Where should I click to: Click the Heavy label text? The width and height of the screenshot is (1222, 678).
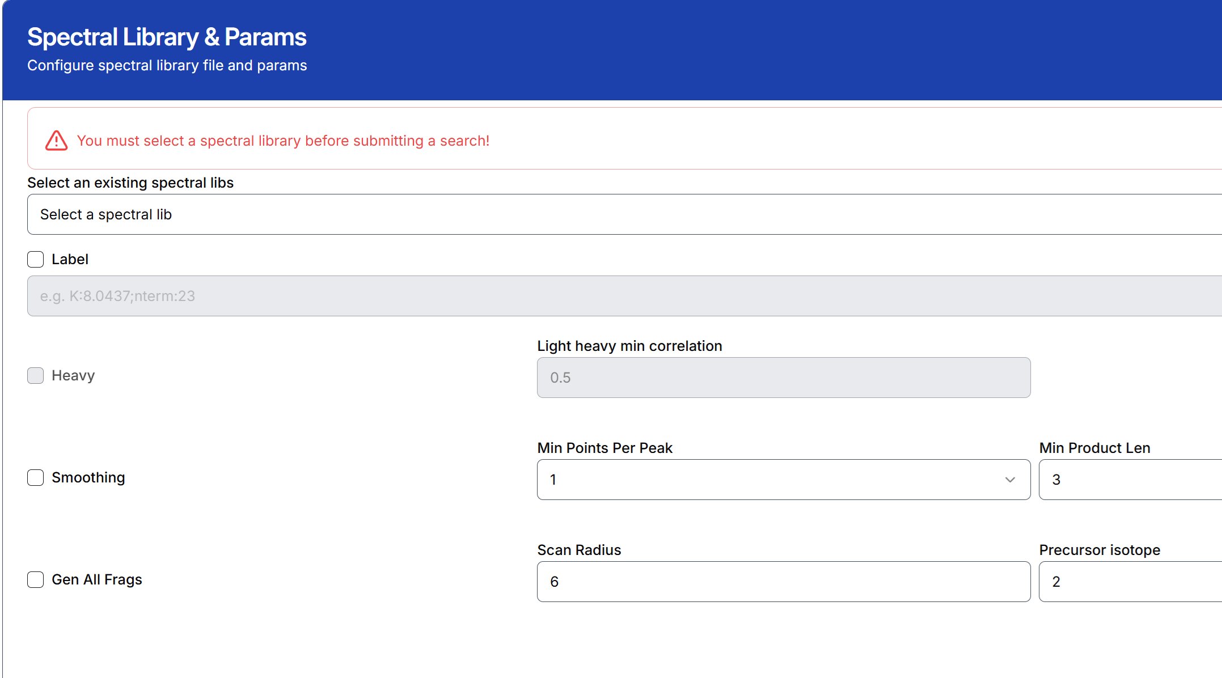(73, 376)
